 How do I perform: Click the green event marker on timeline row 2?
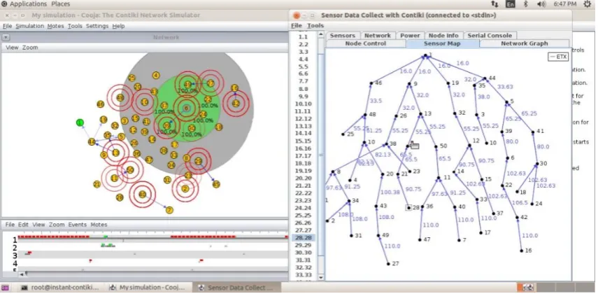[108, 245]
